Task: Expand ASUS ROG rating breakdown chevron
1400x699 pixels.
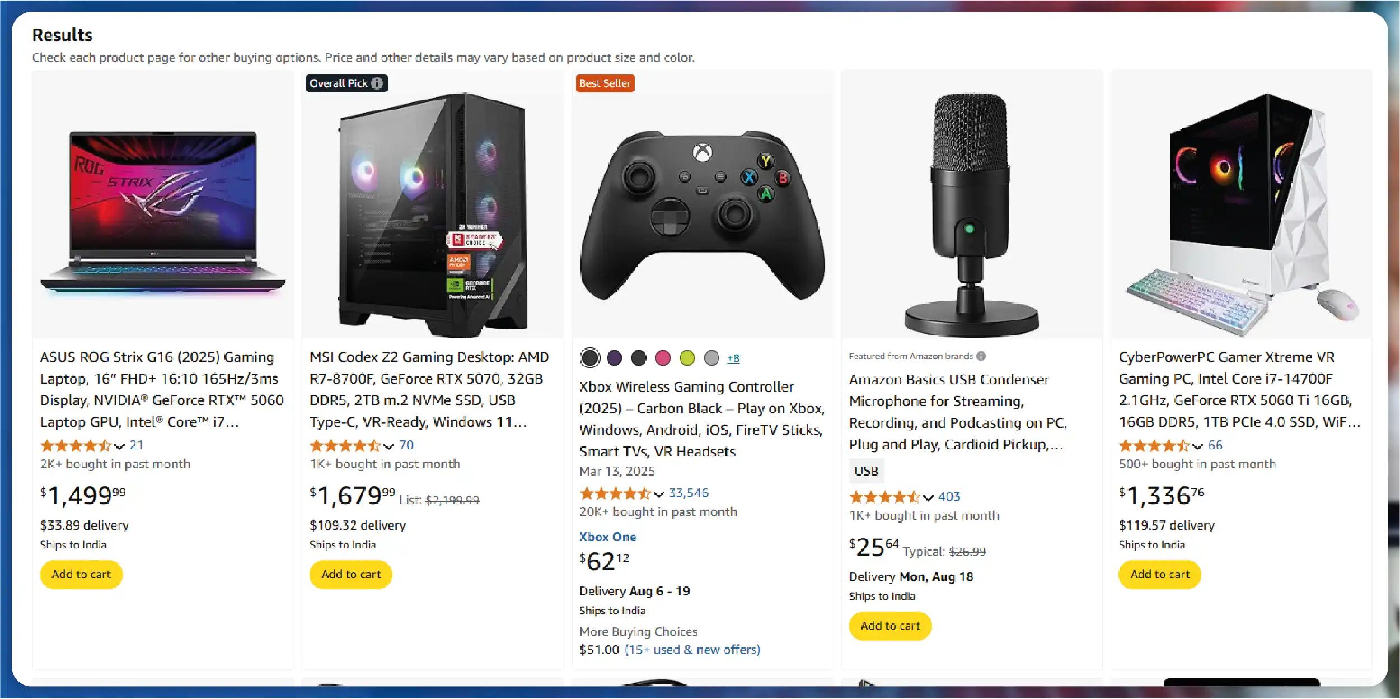Action: (119, 446)
